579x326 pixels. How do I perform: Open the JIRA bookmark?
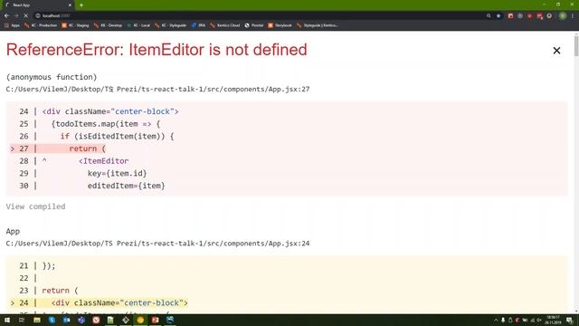tap(198, 25)
